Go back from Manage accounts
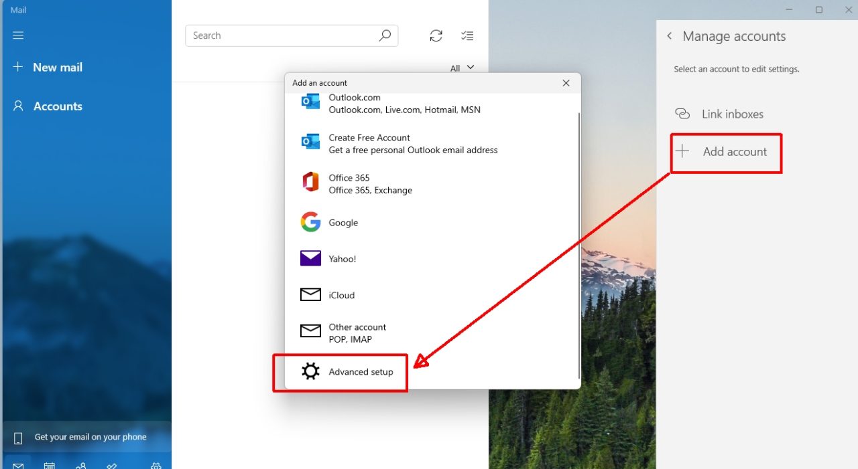The width and height of the screenshot is (858, 469). pyautogui.click(x=669, y=36)
